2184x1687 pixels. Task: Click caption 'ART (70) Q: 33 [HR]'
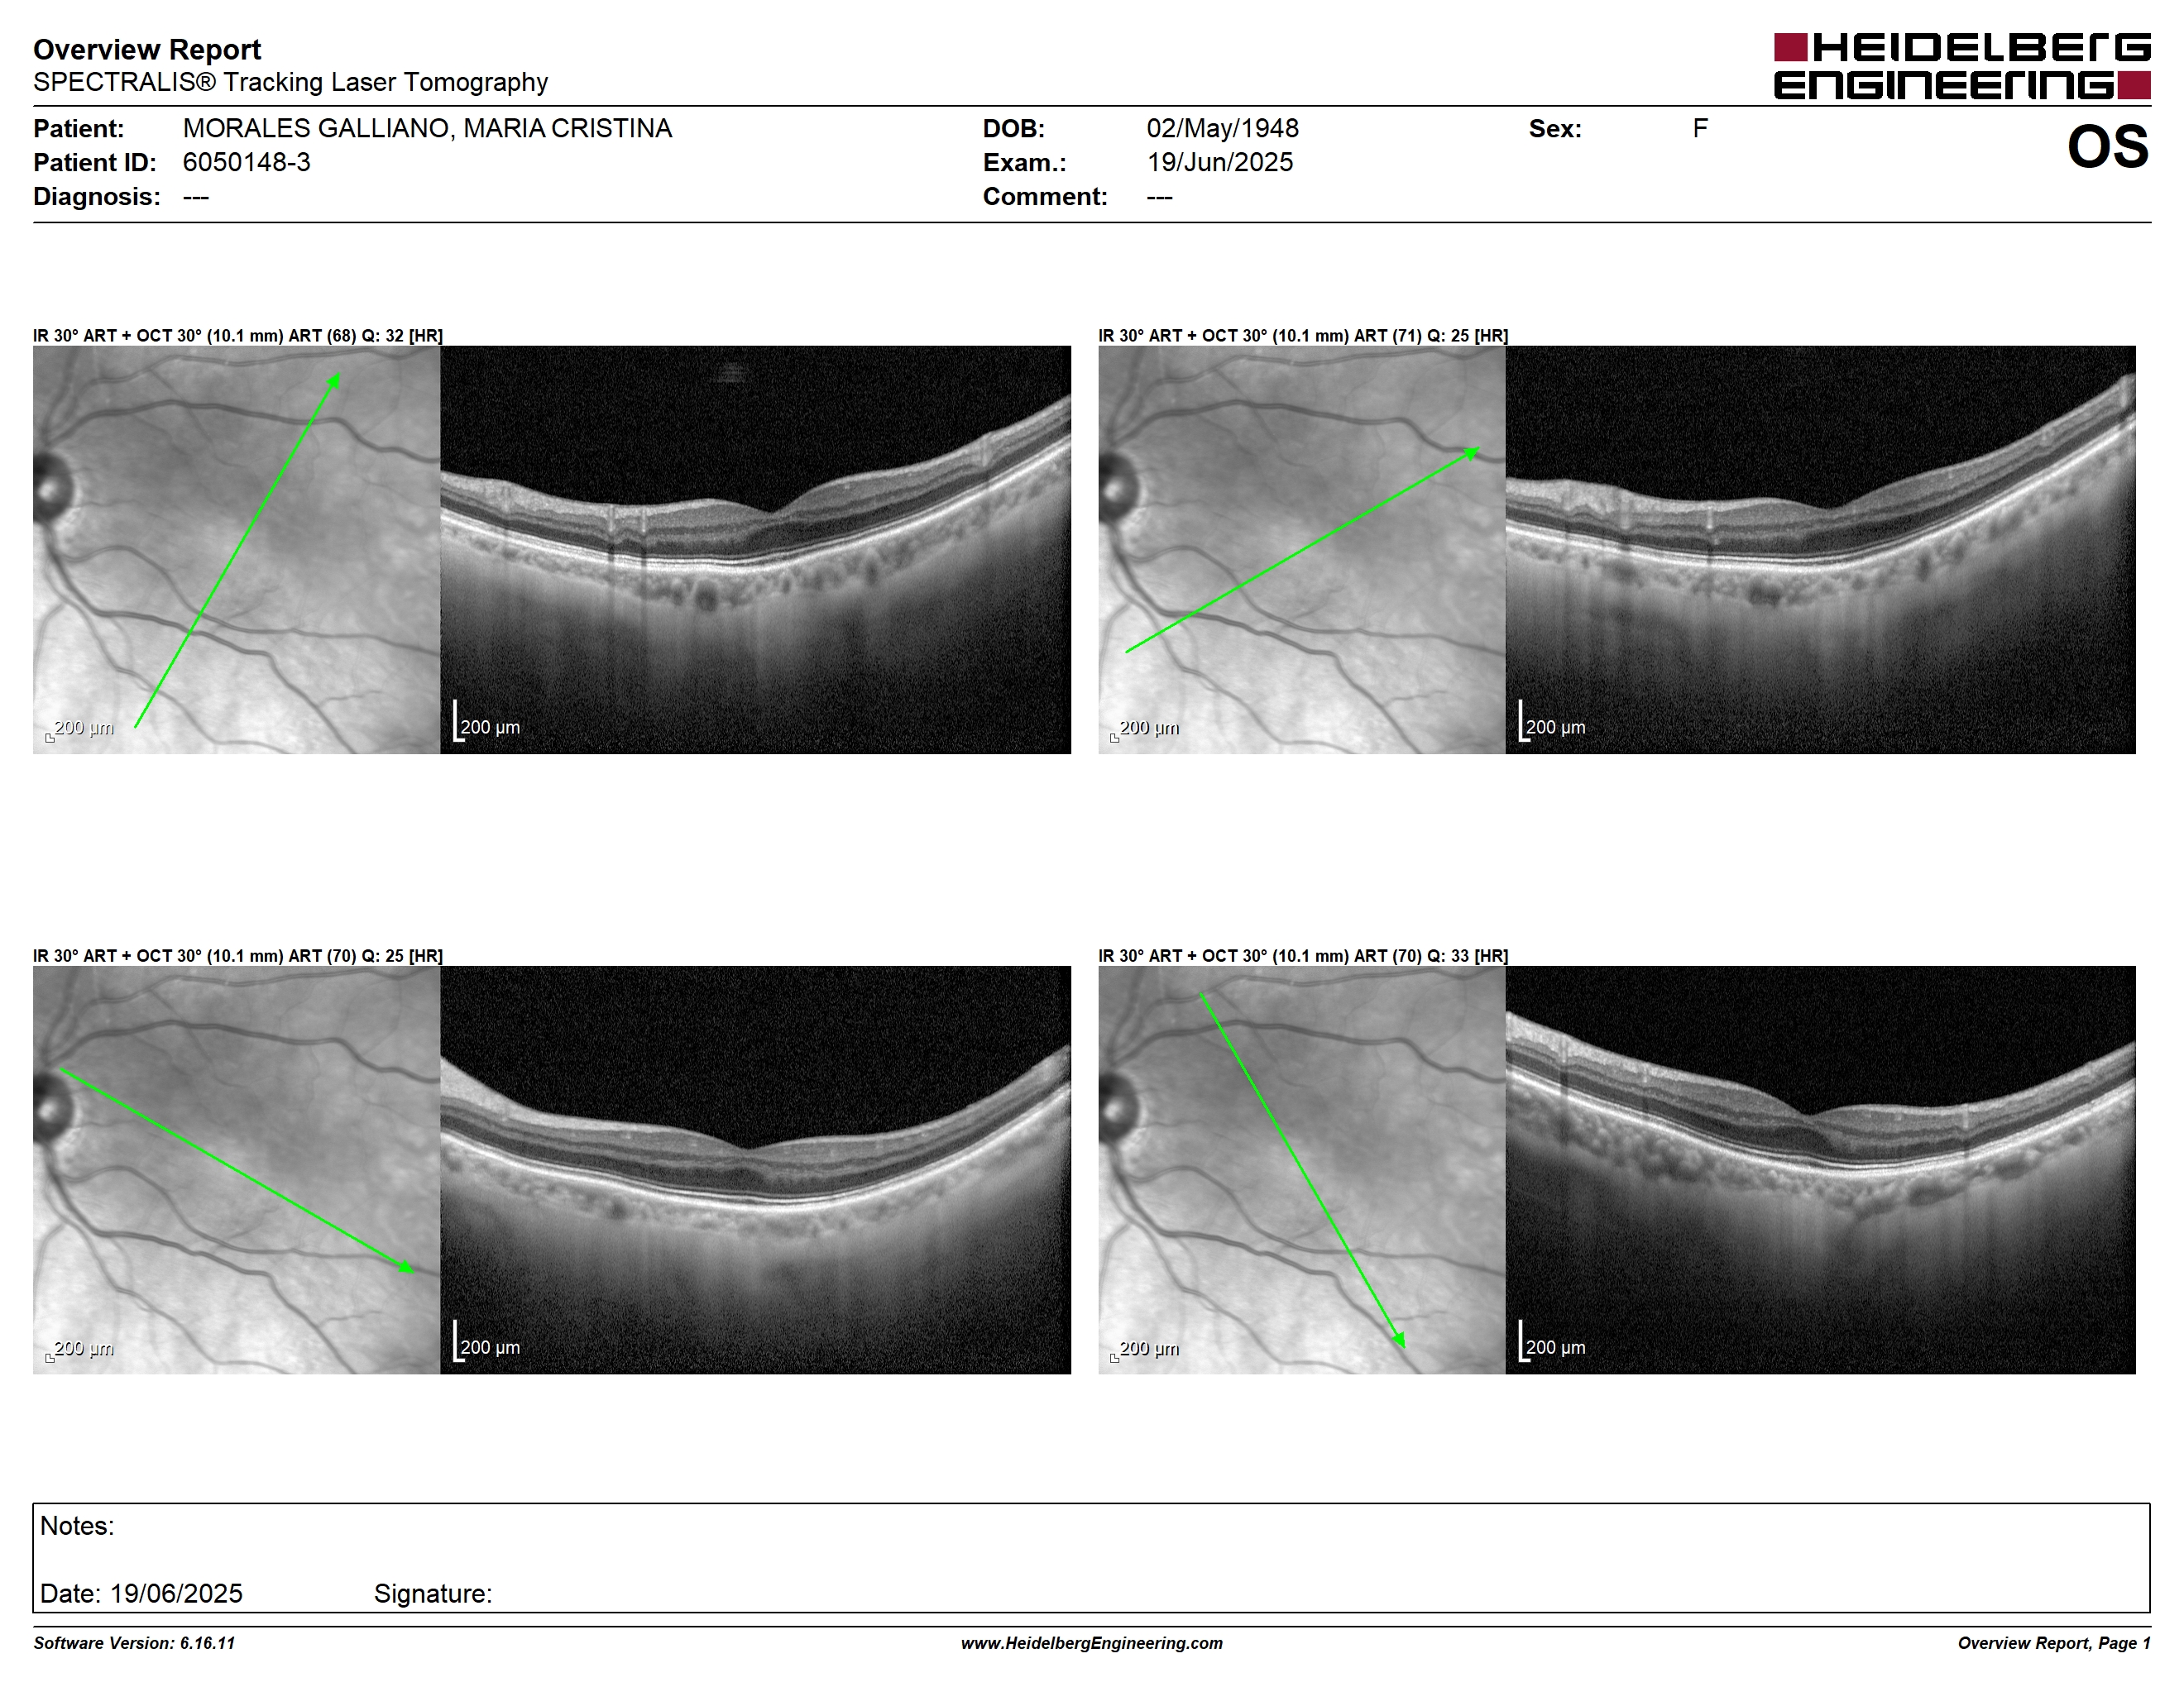[x=1431, y=957]
